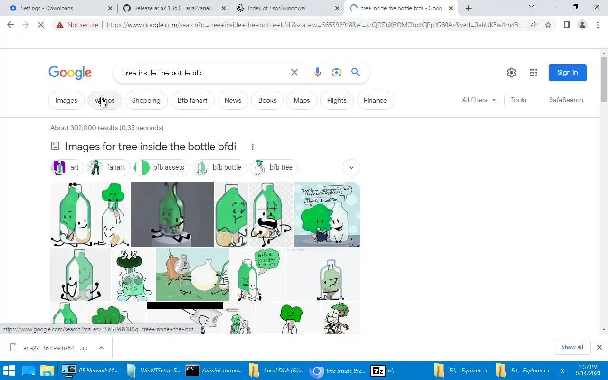Viewport: 608px width, 380px height.
Task: Show hidden taskbar items chevron
Action: (562, 370)
